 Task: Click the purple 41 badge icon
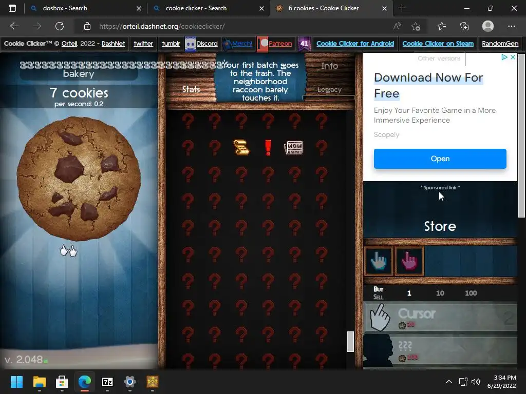coord(304,44)
